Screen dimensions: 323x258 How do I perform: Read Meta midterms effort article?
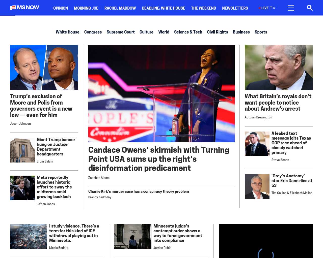click(54, 187)
